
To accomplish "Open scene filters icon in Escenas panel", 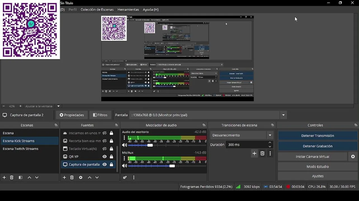I will [20, 178].
